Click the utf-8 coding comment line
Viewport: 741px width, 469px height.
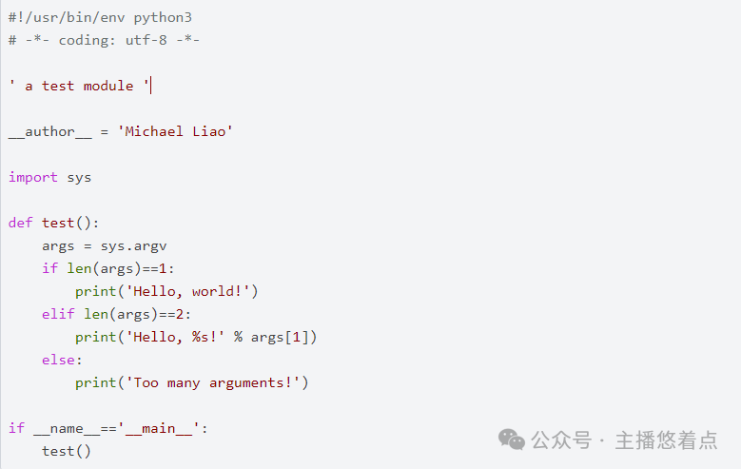[x=104, y=40]
